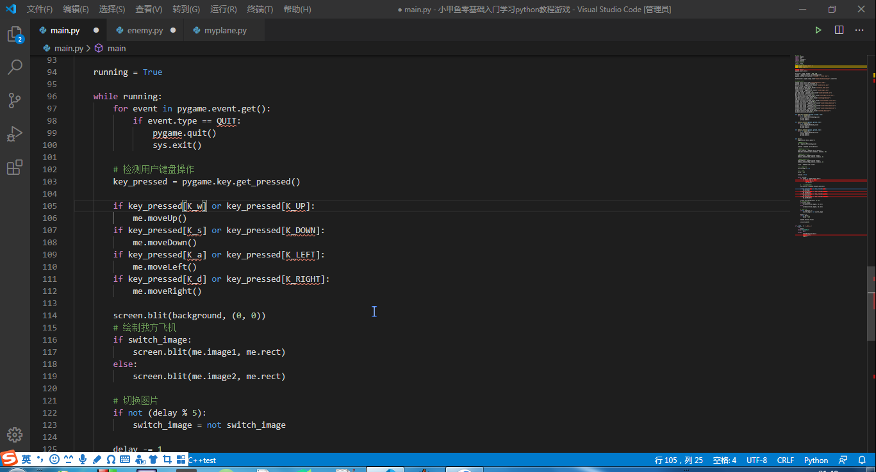Place cursor on 'running = True' line

[x=128, y=72]
